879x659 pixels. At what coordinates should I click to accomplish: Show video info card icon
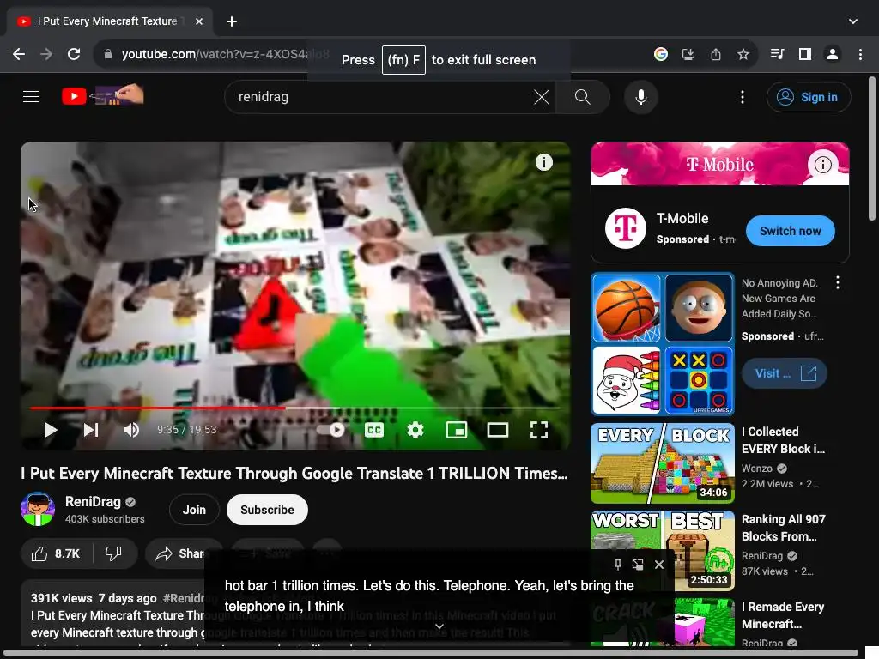click(543, 162)
